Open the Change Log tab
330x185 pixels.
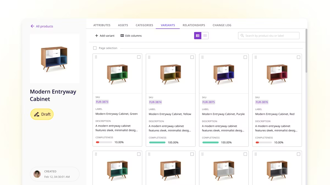(x=222, y=25)
